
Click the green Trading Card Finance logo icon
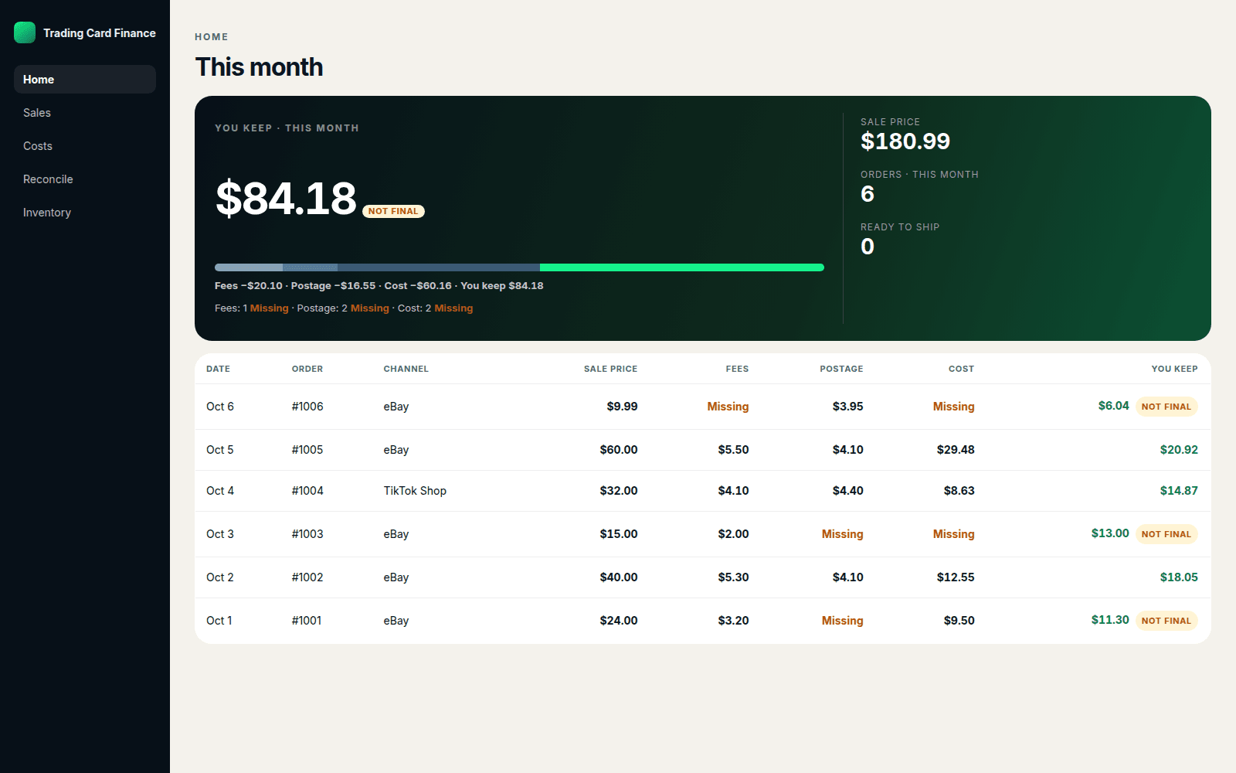(x=25, y=32)
